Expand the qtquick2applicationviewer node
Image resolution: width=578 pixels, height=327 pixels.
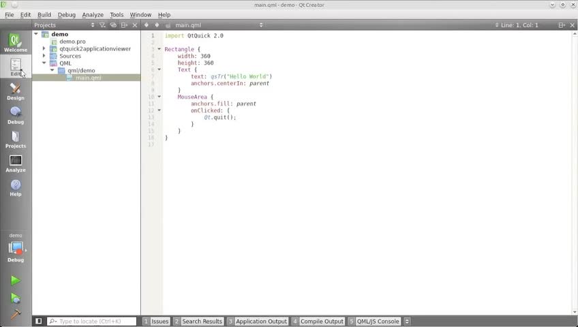pyautogui.click(x=44, y=48)
